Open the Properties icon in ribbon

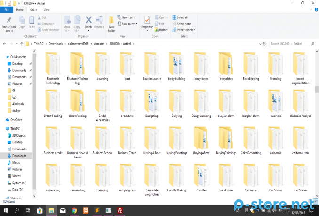tap(147, 20)
